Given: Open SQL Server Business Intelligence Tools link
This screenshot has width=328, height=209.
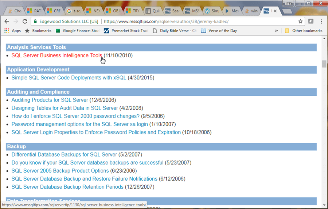Looking at the screenshot, I should [57, 55].
